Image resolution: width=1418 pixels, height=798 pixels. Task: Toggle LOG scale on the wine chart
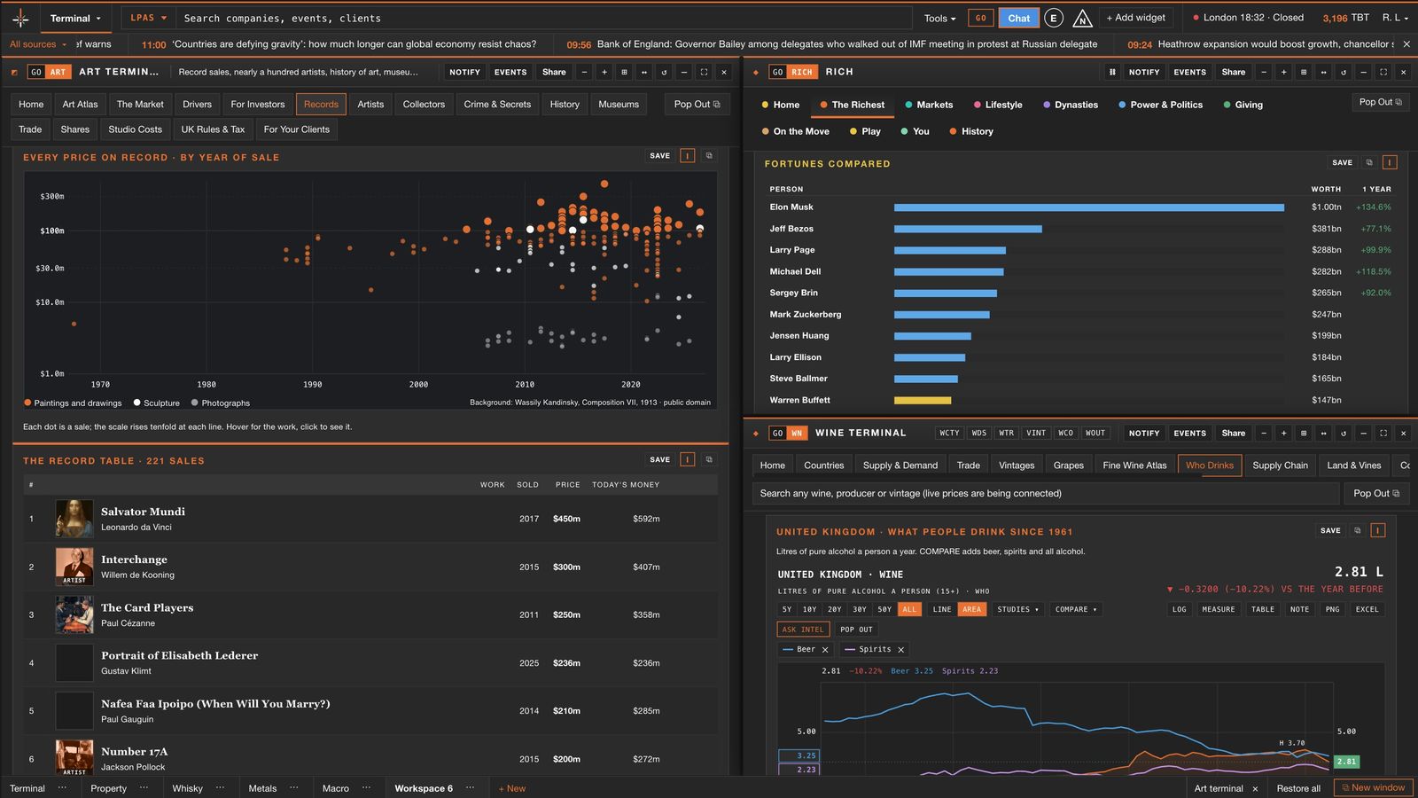tap(1179, 609)
